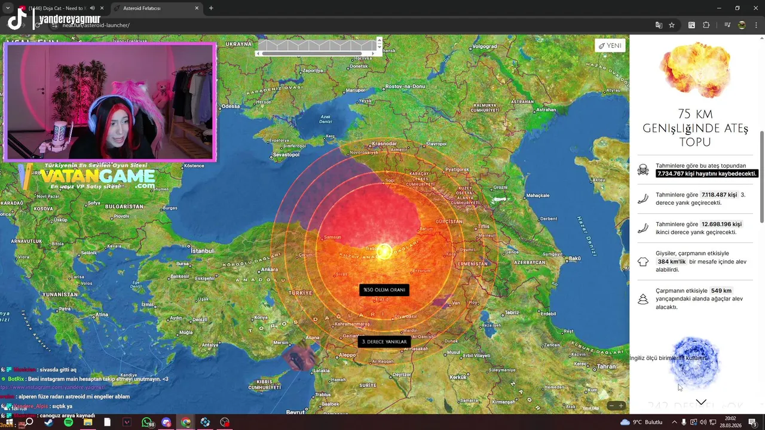Click the skull icon beside death estimate

(x=643, y=170)
